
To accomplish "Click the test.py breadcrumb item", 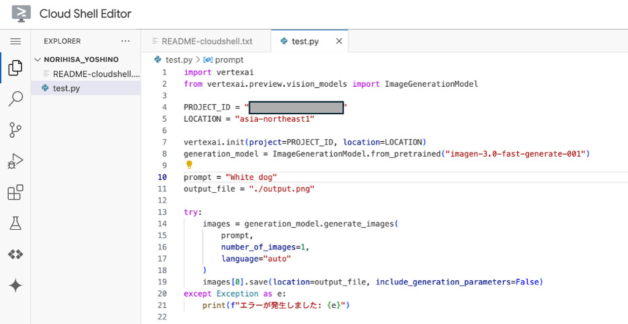I will (178, 60).
